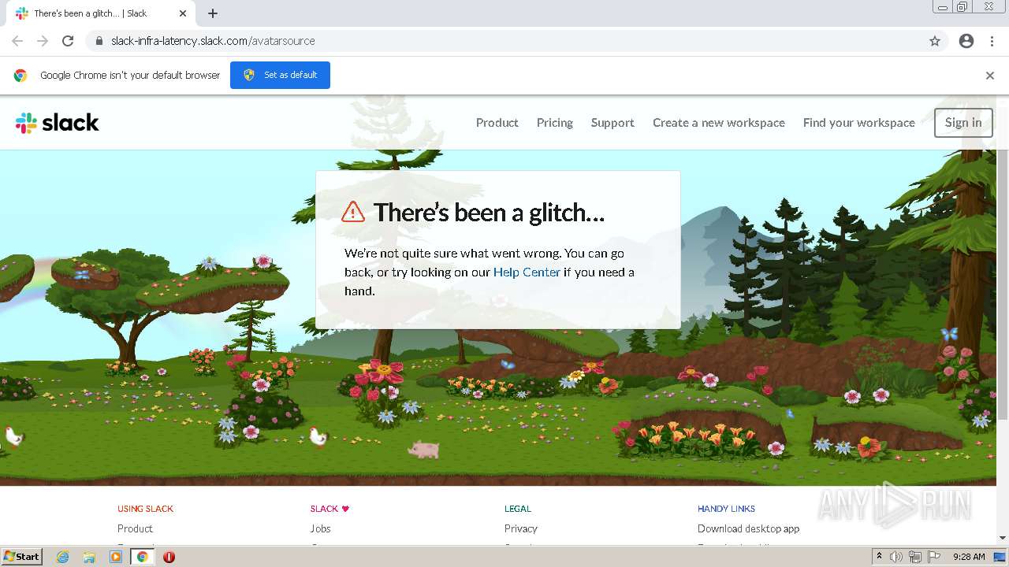Click the Slack logo in the header
1009x567 pixels.
click(x=58, y=123)
